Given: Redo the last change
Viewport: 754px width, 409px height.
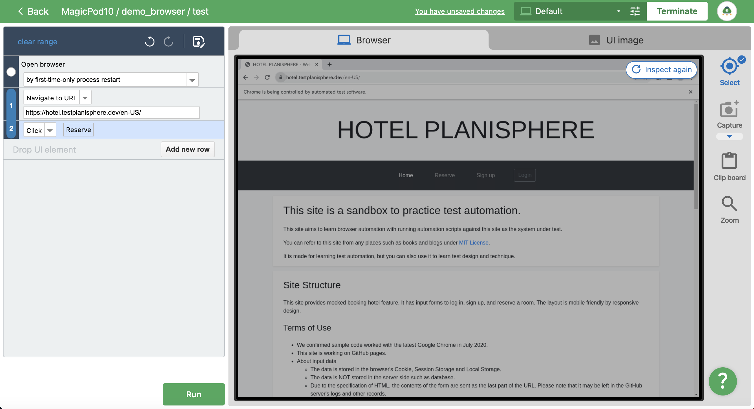Looking at the screenshot, I should [x=168, y=41].
